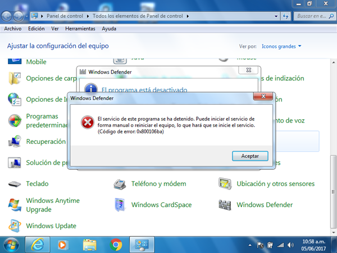Show hidden tray icons arrow
The width and height of the screenshot is (337, 253).
click(250, 245)
